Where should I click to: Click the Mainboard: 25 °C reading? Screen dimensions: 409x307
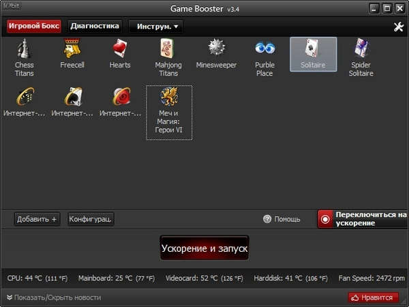click(x=117, y=278)
